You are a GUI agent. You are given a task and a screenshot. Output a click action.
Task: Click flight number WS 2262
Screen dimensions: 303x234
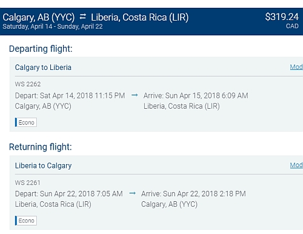pyautogui.click(x=28, y=84)
